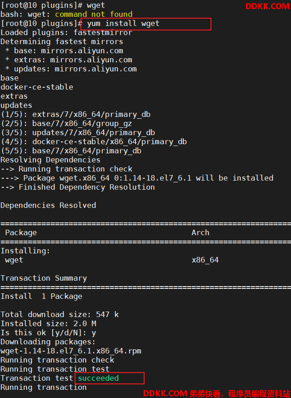Click the highlighted 'yum install wget' command
Image resolution: width=291 pixels, height=398 pixels.
click(123, 24)
